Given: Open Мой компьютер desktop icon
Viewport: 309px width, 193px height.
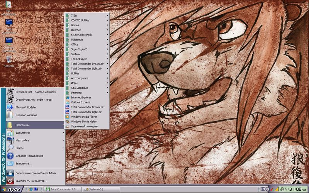Looking at the screenshot, I should pyautogui.click(x=8, y=23).
